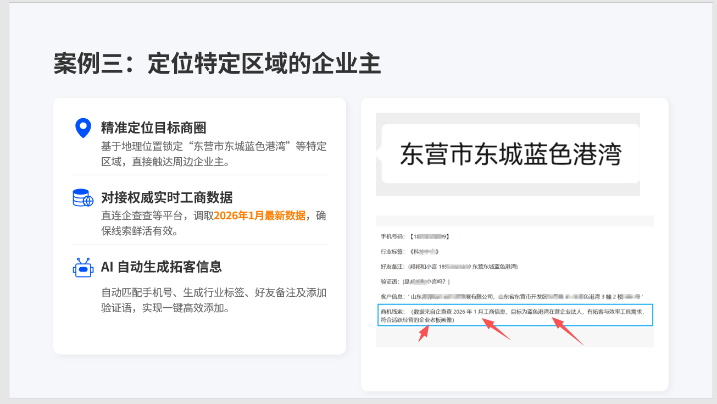Click the 行业标签 line
Screen dimensions: 717x404
[409, 251]
